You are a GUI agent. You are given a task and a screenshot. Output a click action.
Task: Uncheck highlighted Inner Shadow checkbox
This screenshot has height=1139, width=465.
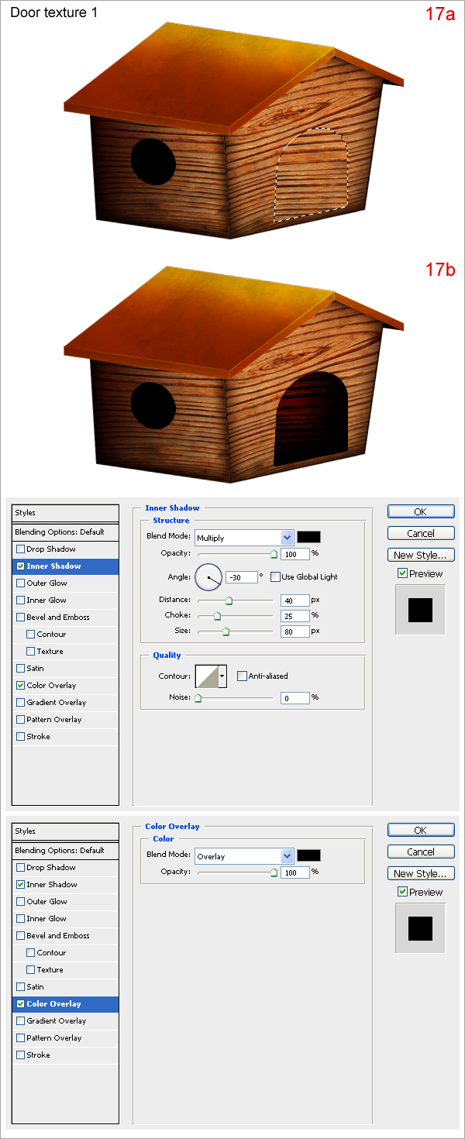(x=20, y=566)
